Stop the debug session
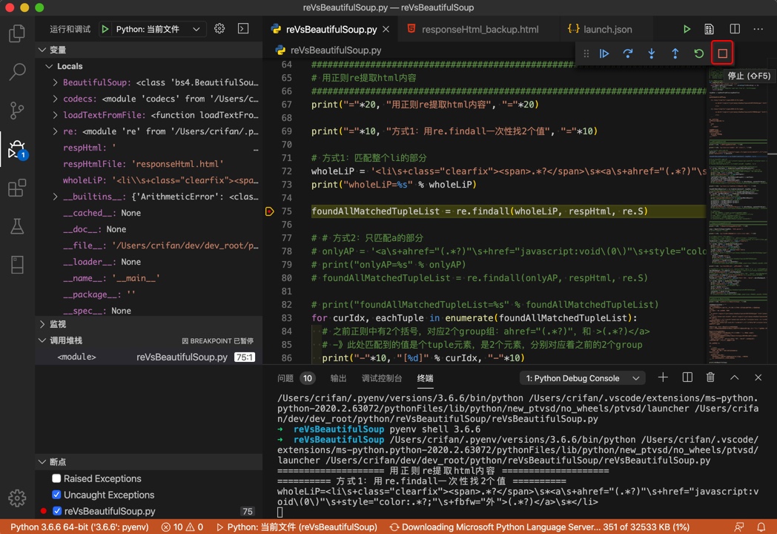777x534 pixels. click(722, 53)
